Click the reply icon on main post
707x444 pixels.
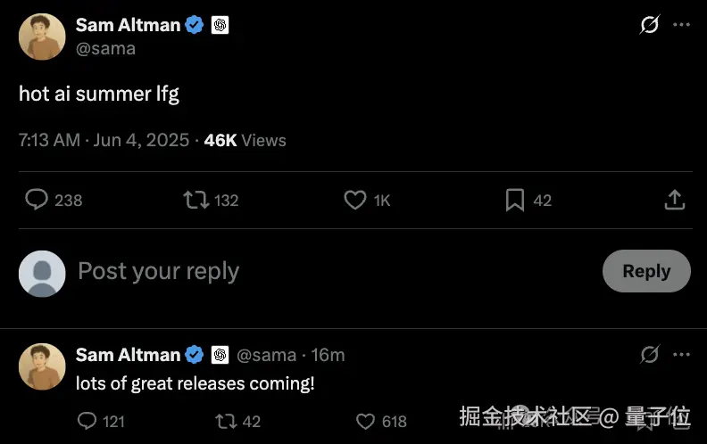(x=37, y=200)
